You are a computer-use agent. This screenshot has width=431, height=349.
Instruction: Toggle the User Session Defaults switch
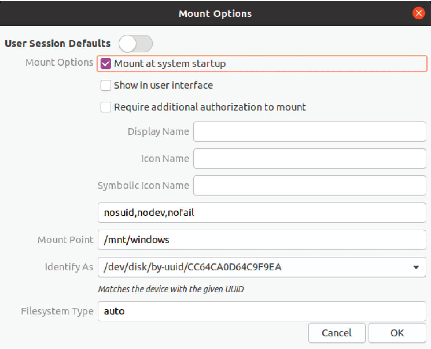coord(136,44)
